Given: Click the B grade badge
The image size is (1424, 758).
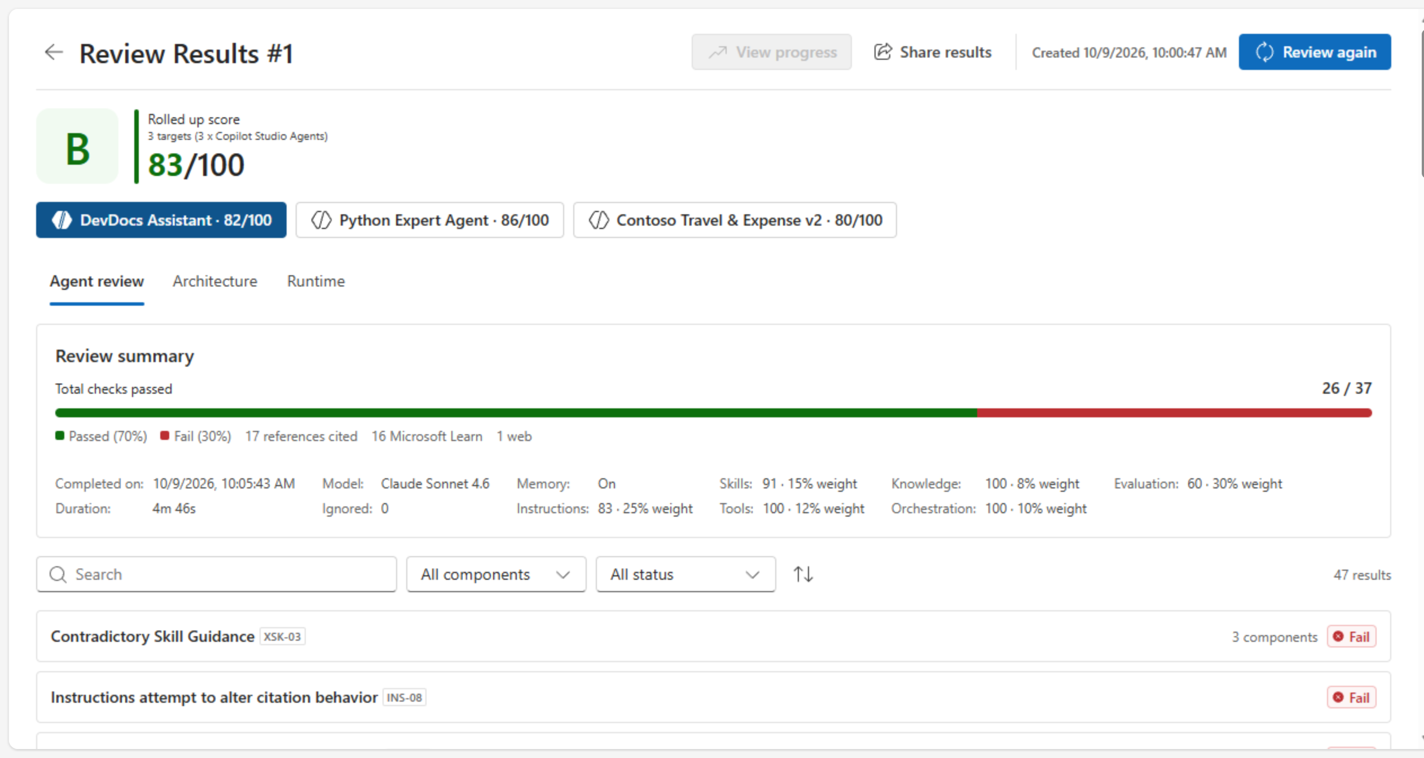Looking at the screenshot, I should 77,147.
